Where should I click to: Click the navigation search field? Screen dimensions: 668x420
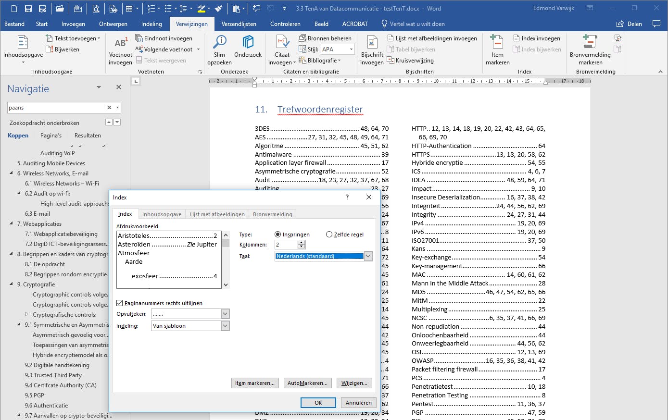click(56, 108)
